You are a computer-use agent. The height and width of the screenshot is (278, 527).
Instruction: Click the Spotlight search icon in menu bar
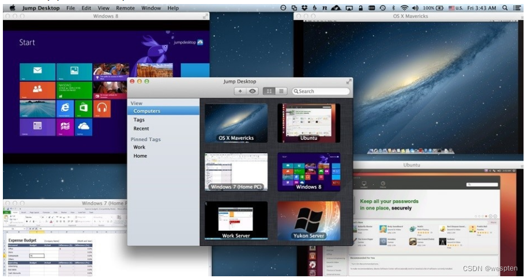tap(505, 8)
